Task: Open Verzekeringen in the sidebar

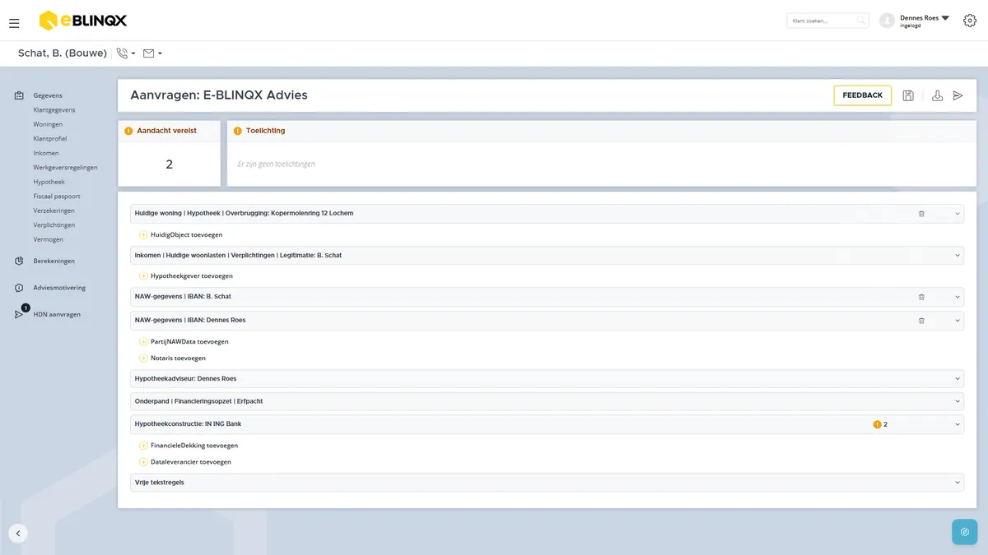Action: coord(54,210)
